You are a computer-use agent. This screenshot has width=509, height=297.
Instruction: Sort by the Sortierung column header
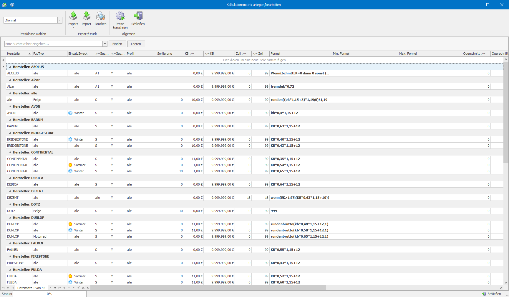tap(170, 54)
